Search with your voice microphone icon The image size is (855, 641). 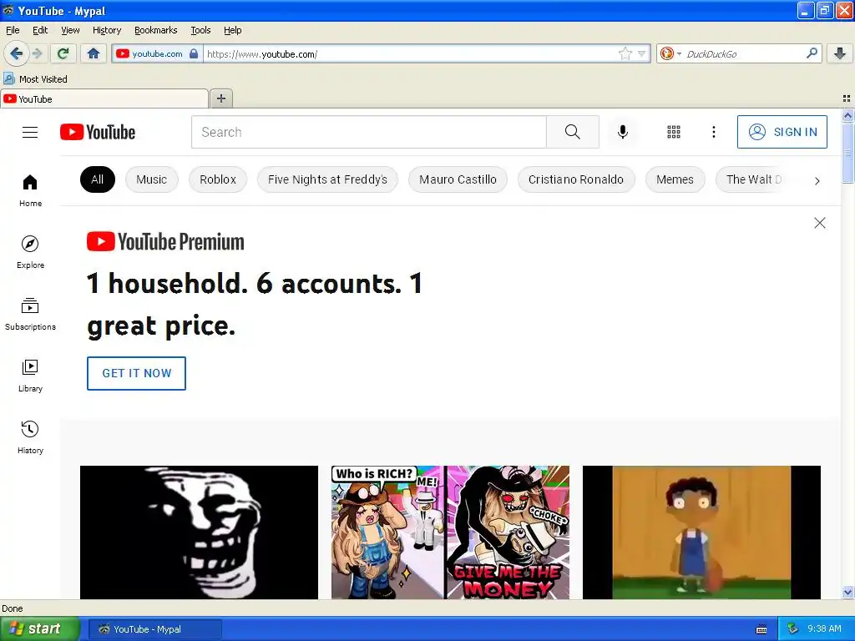[x=623, y=132]
